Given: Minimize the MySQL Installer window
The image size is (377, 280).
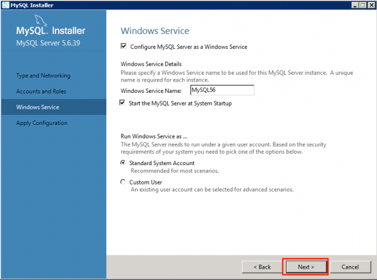Looking at the screenshot, I should click(x=355, y=5).
